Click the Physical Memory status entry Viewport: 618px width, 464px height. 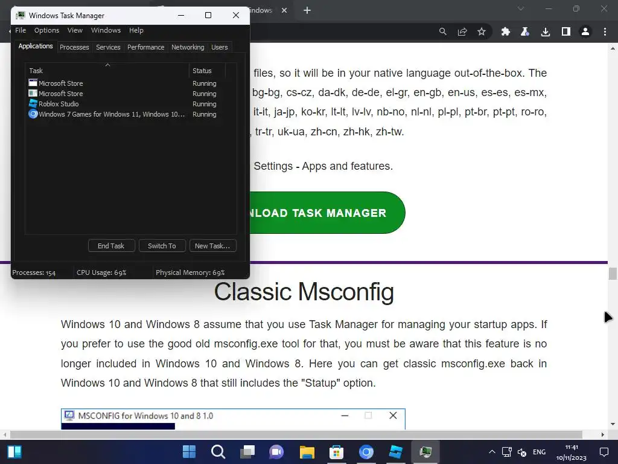click(x=190, y=272)
